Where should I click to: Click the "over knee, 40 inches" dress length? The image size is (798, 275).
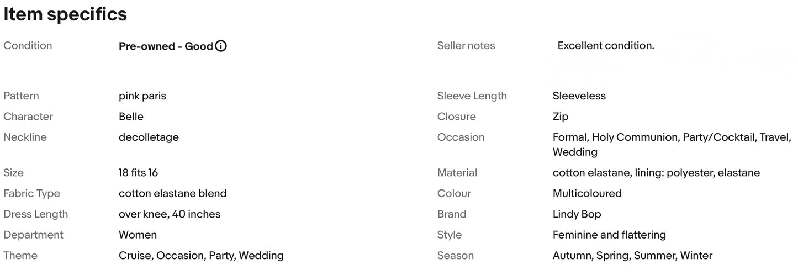170,214
